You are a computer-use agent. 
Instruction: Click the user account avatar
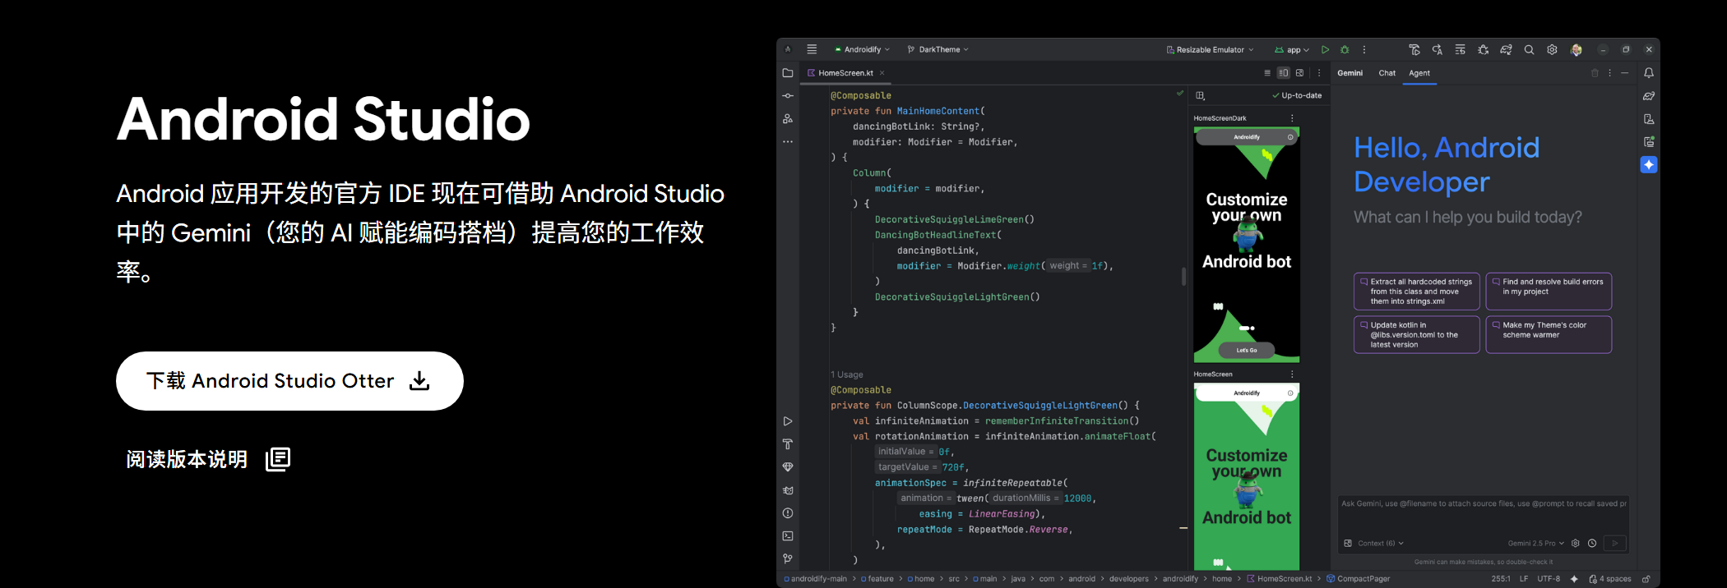pos(1576,49)
